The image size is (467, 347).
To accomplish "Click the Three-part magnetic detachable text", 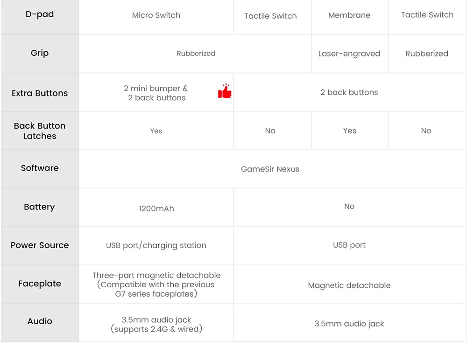I will (x=156, y=276).
